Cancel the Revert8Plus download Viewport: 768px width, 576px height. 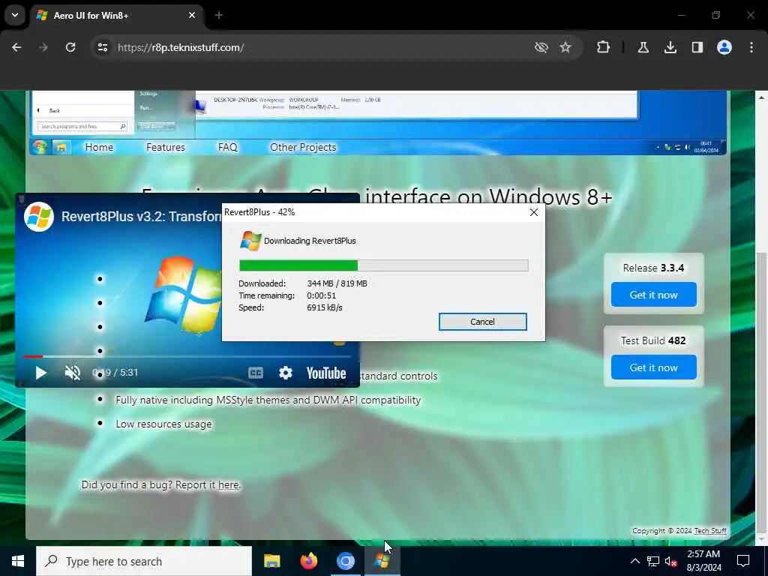click(x=482, y=322)
